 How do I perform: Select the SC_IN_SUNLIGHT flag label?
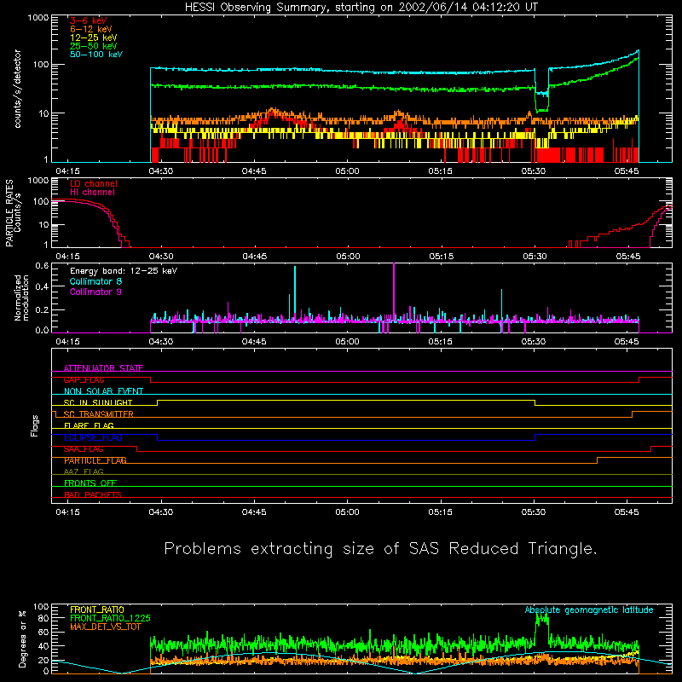(98, 402)
